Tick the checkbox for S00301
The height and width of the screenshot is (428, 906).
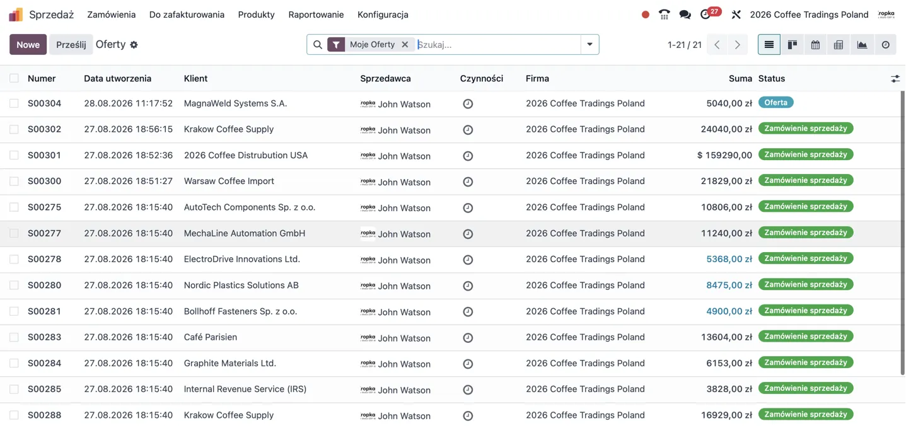click(14, 155)
